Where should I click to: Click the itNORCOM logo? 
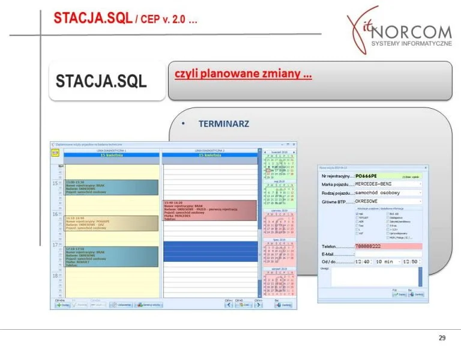[399, 30]
